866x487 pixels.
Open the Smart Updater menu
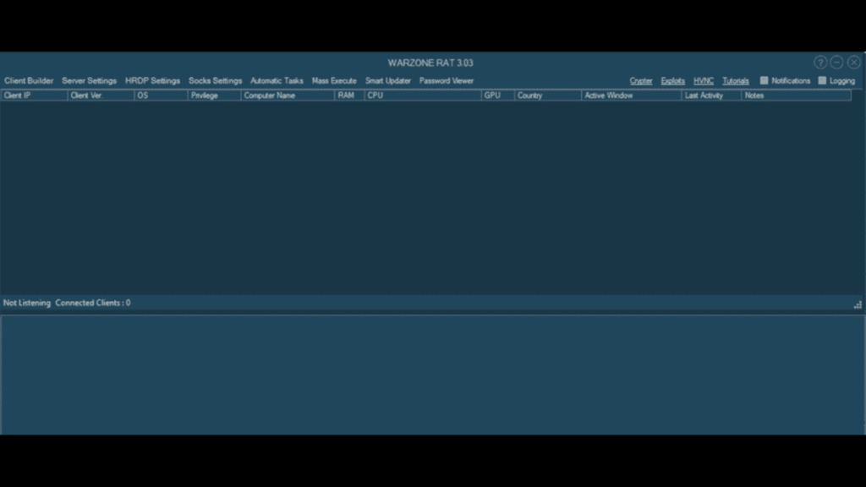tap(387, 80)
